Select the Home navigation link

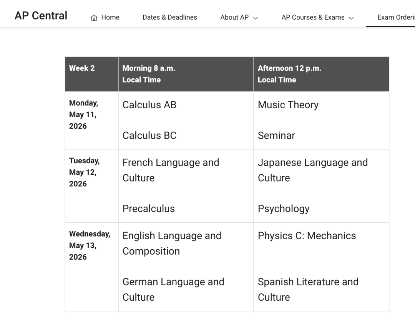coord(110,17)
